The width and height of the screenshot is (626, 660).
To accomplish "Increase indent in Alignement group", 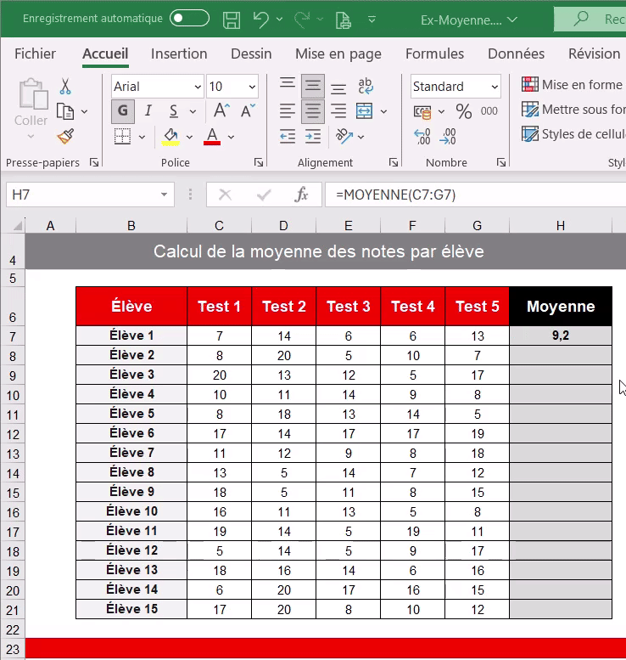I will [x=313, y=137].
